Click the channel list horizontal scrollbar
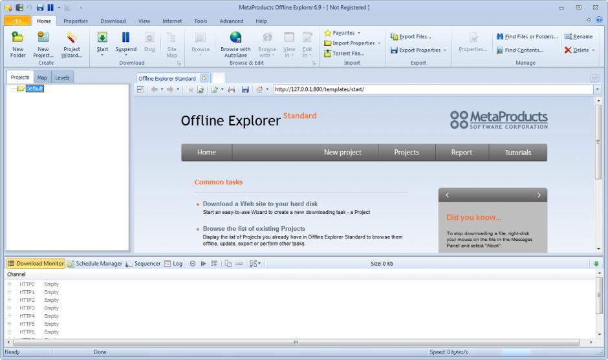608x360 pixels. coord(296,342)
